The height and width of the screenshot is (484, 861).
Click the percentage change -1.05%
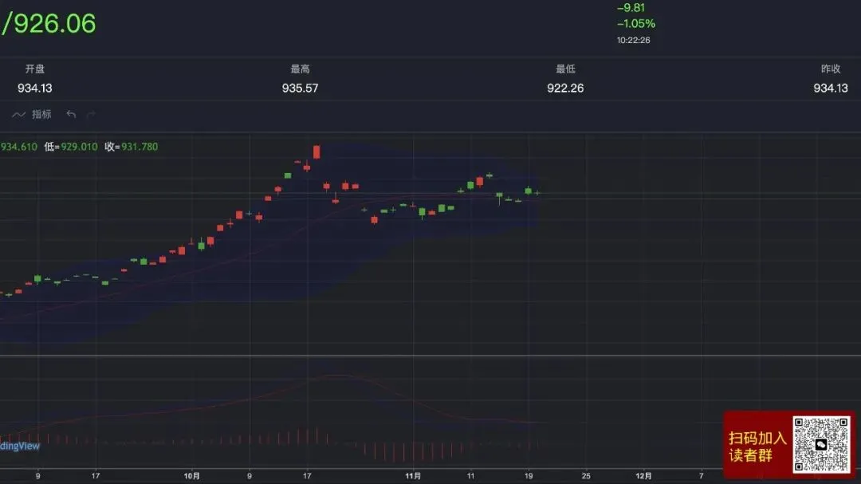[636, 24]
